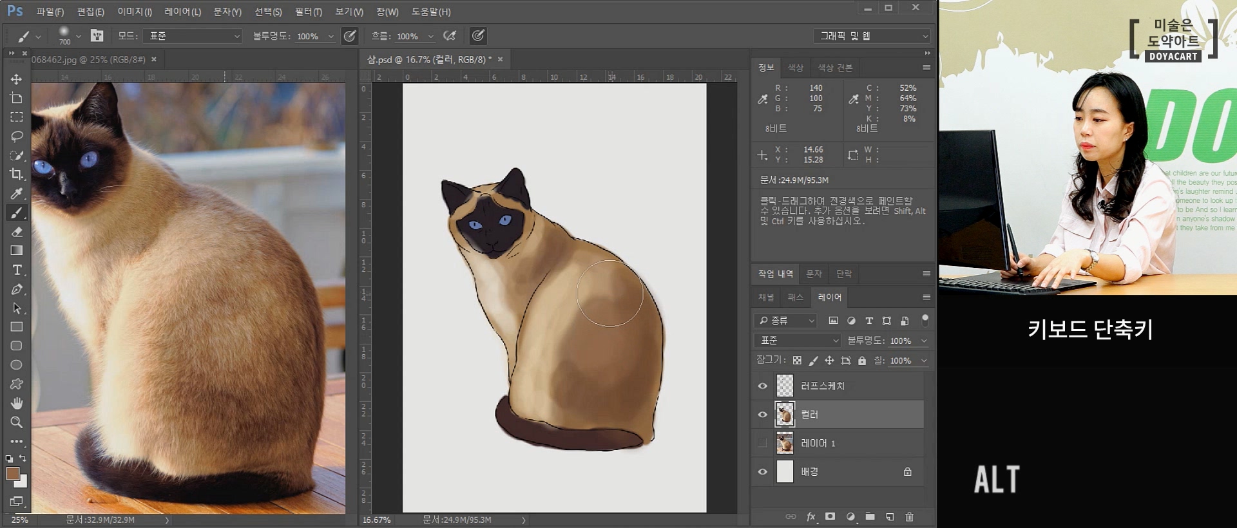This screenshot has width=1237, height=528.
Task: Open the brush settings panel button
Action: 97,36
